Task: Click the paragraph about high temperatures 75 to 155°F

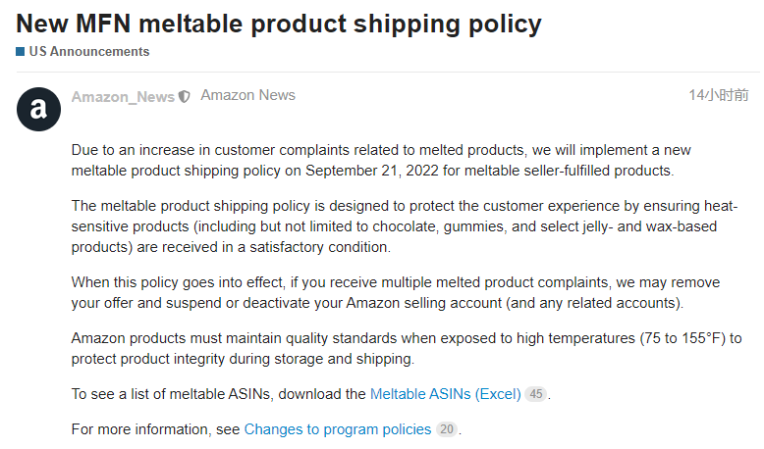Action: [407, 348]
